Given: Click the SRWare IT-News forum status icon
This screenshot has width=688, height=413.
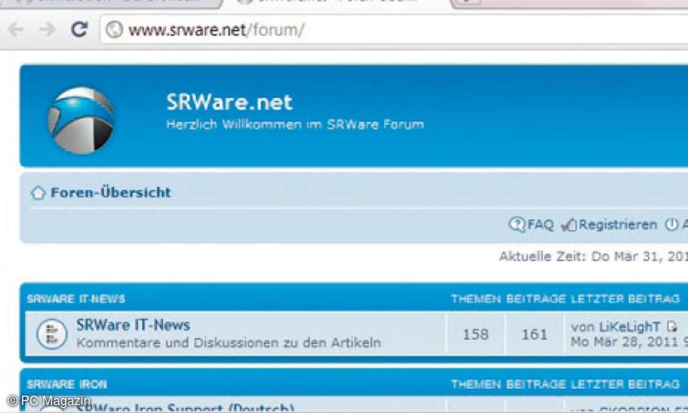Looking at the screenshot, I should pos(52,334).
